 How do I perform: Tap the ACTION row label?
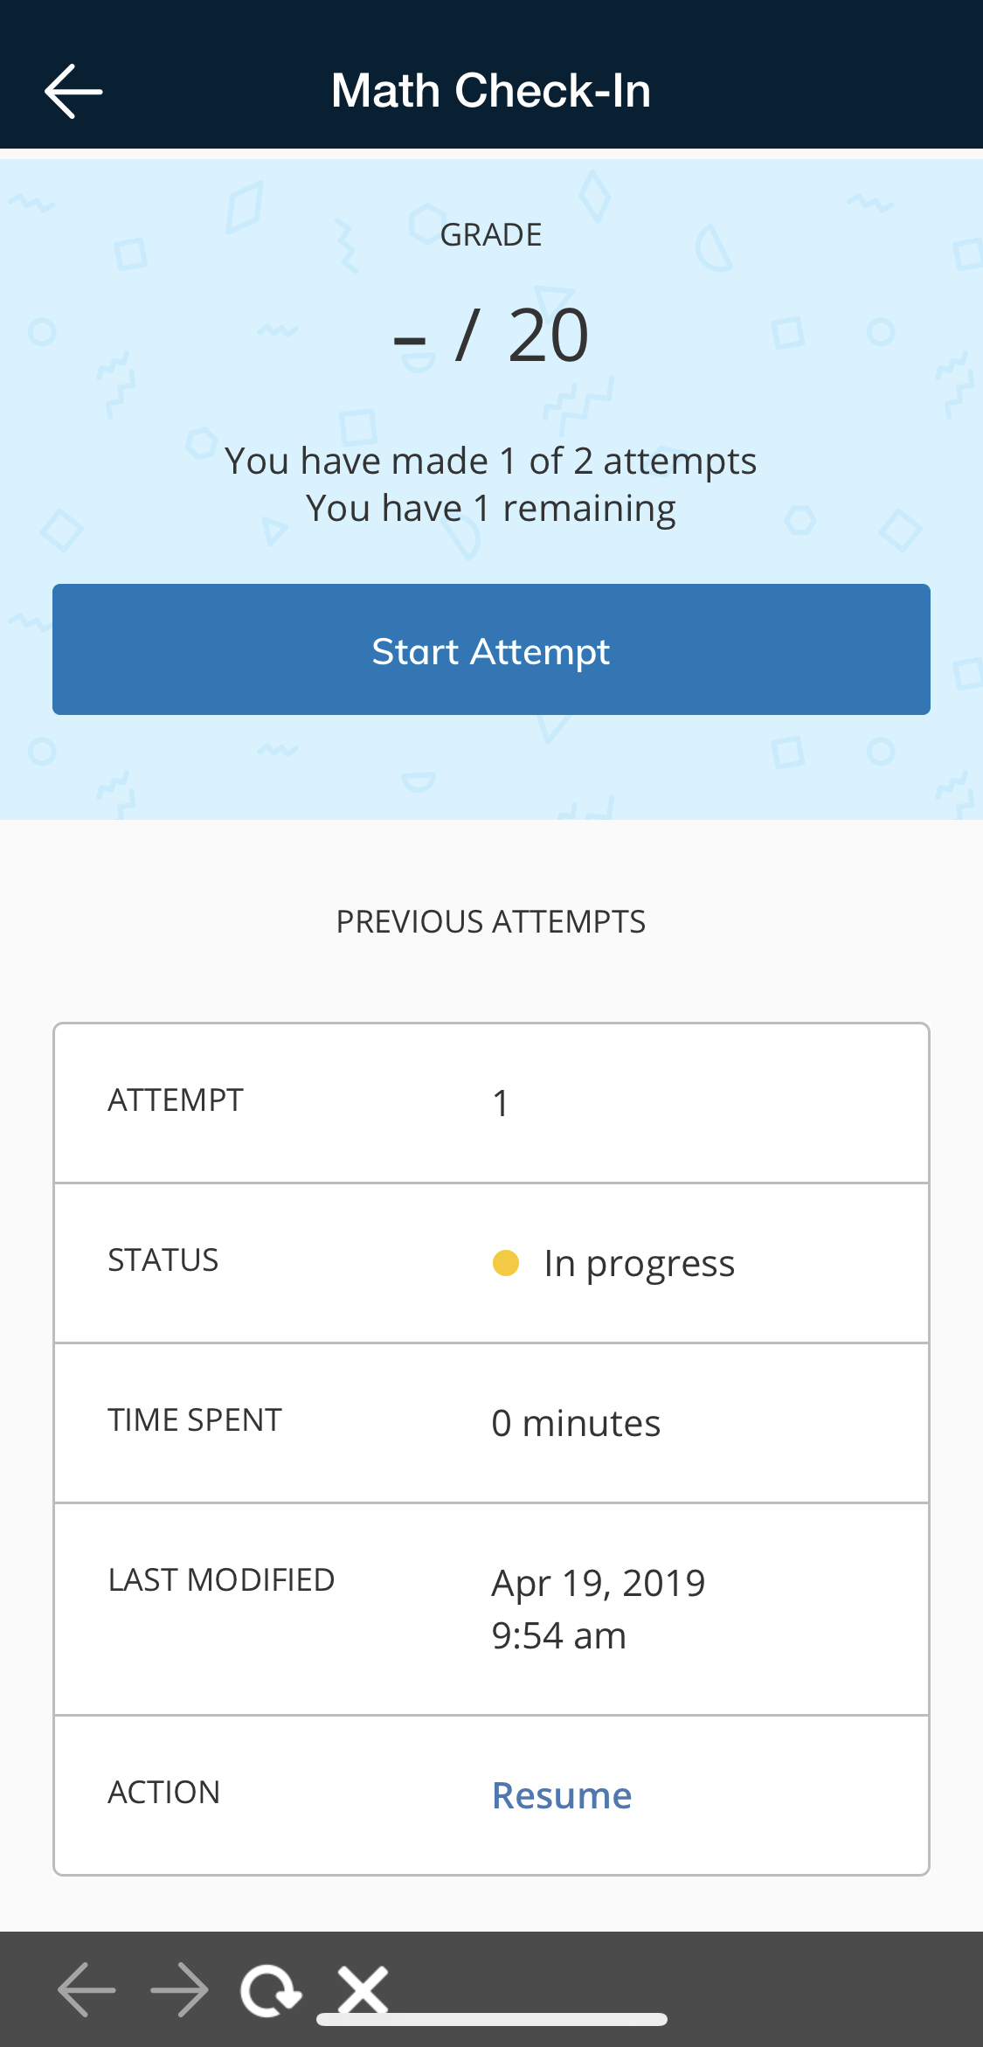click(x=164, y=1793)
